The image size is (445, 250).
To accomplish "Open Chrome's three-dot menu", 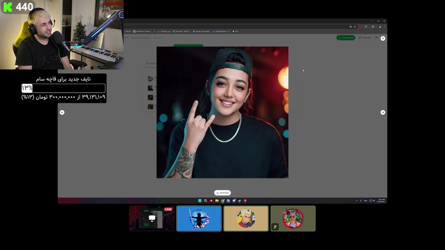I will coord(384,27).
